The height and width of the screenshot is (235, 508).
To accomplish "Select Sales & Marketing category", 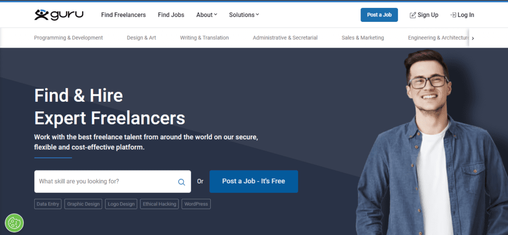I will pos(363,38).
